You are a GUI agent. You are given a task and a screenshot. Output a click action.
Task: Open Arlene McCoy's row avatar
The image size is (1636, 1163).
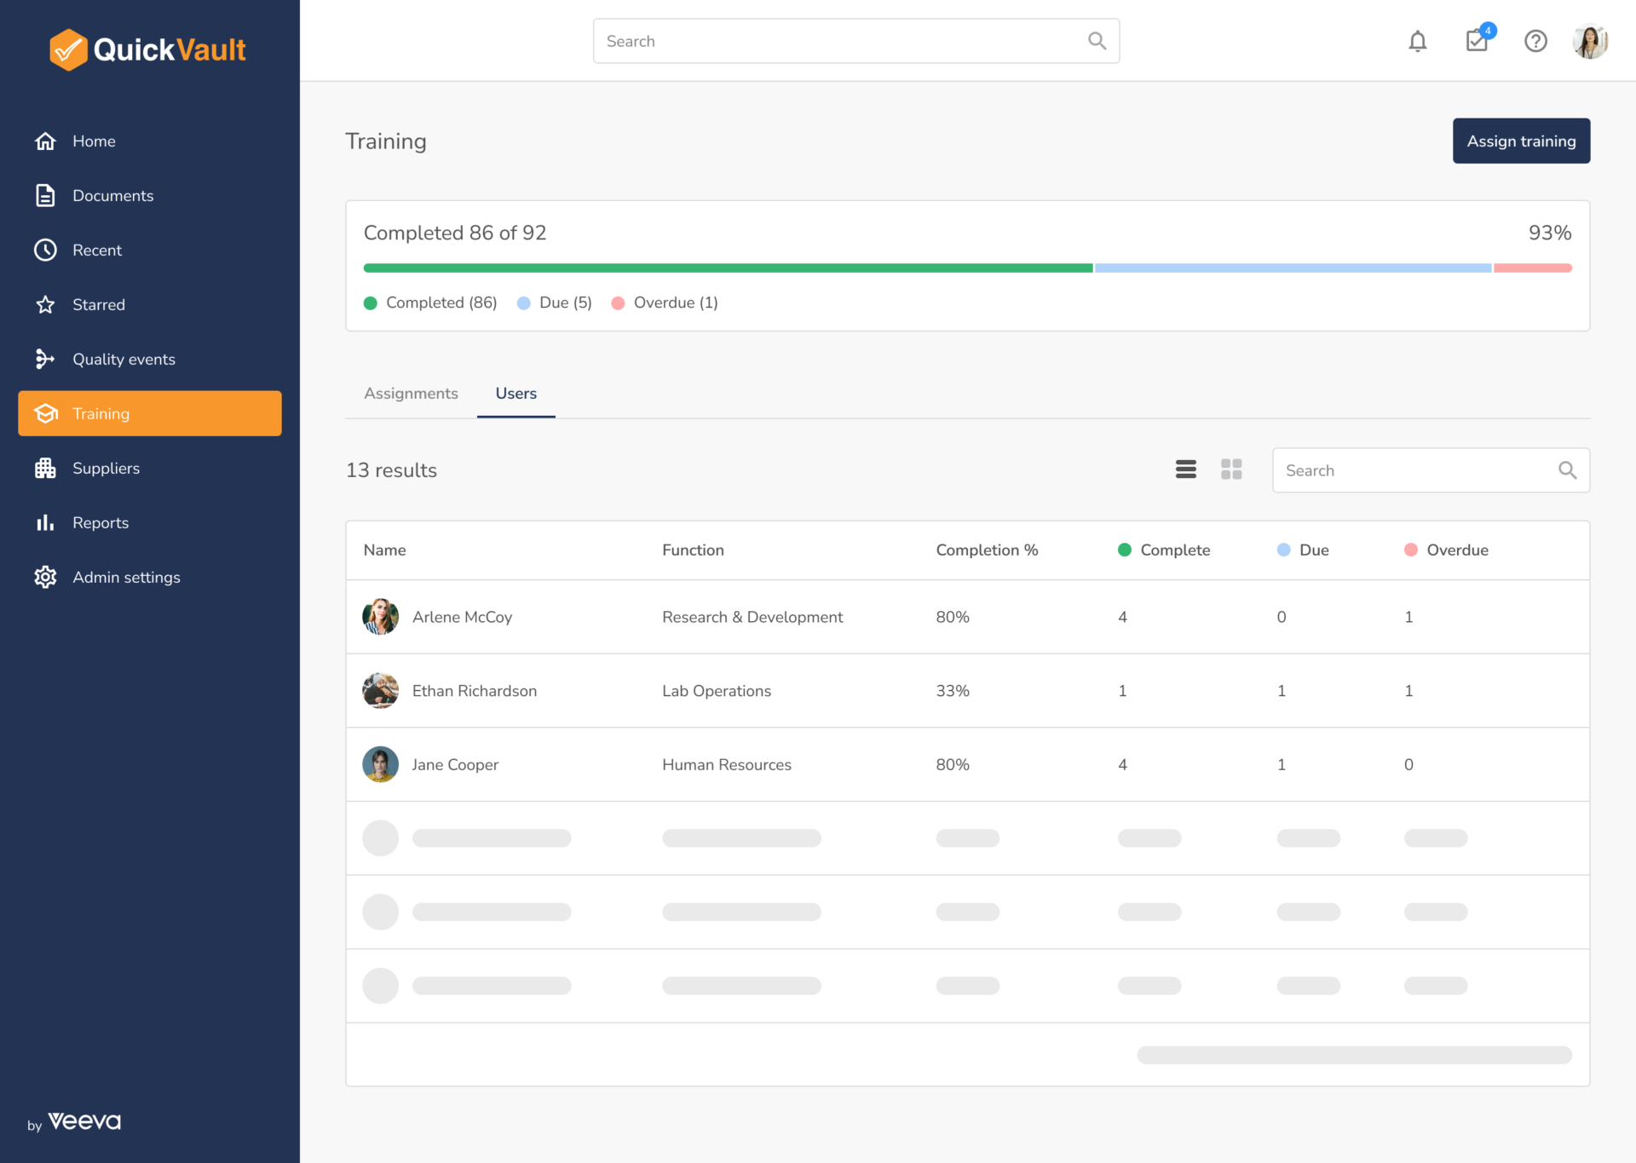tap(380, 617)
